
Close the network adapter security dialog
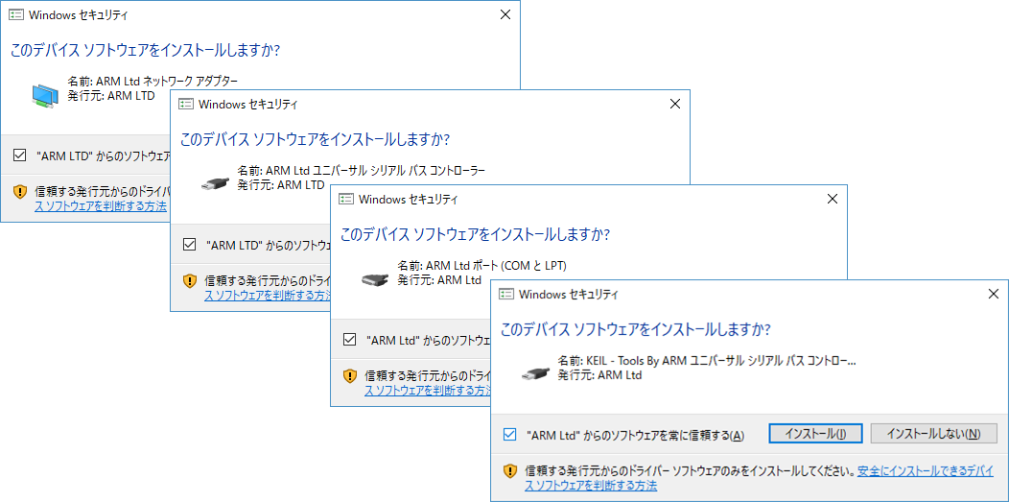(x=505, y=14)
